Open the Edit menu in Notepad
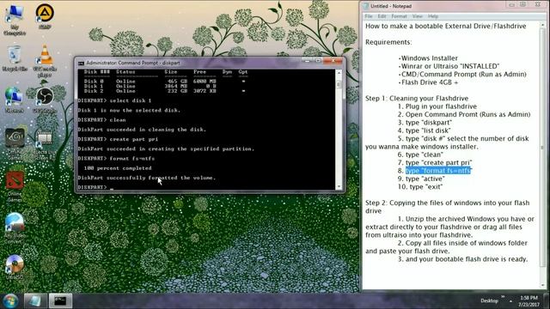This screenshot has width=550, height=309. point(382,16)
